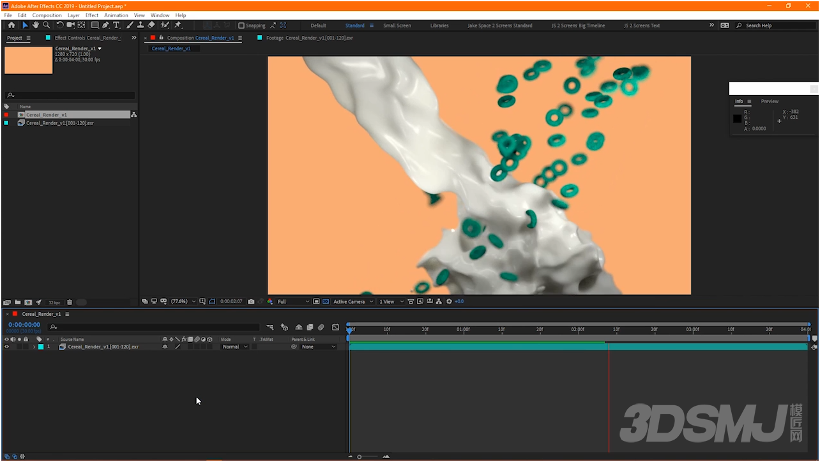This screenshot has width=820, height=462.
Task: Expand the hidden panel tabs chevron in Project group
Action: (x=133, y=38)
